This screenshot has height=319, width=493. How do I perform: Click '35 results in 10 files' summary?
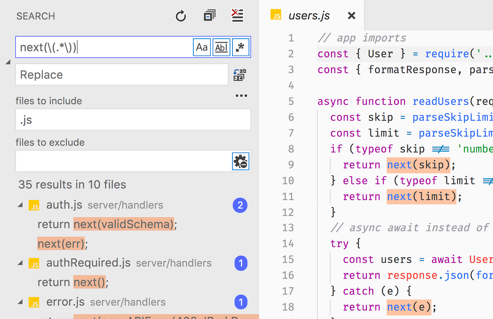[72, 184]
